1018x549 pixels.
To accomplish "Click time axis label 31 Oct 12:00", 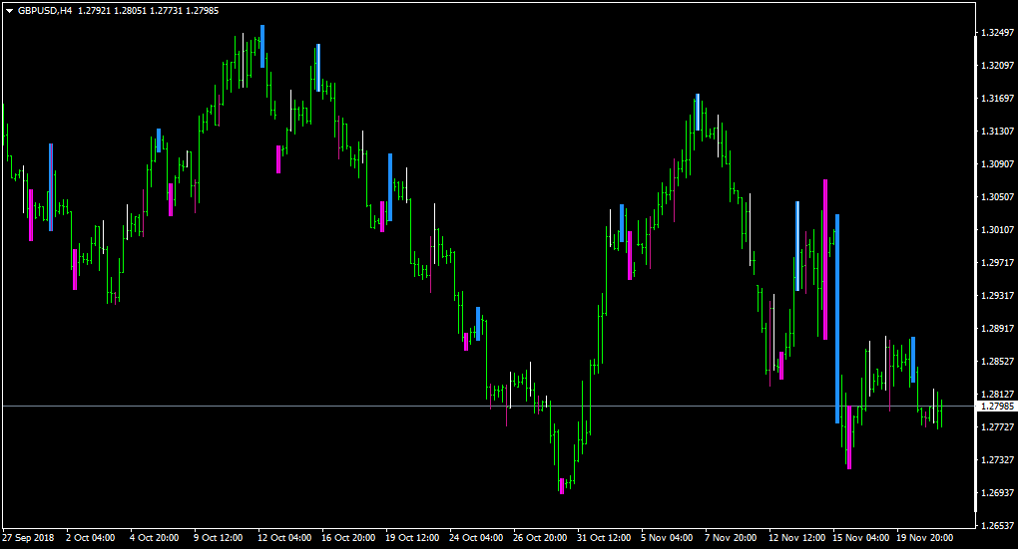I will click(x=604, y=538).
